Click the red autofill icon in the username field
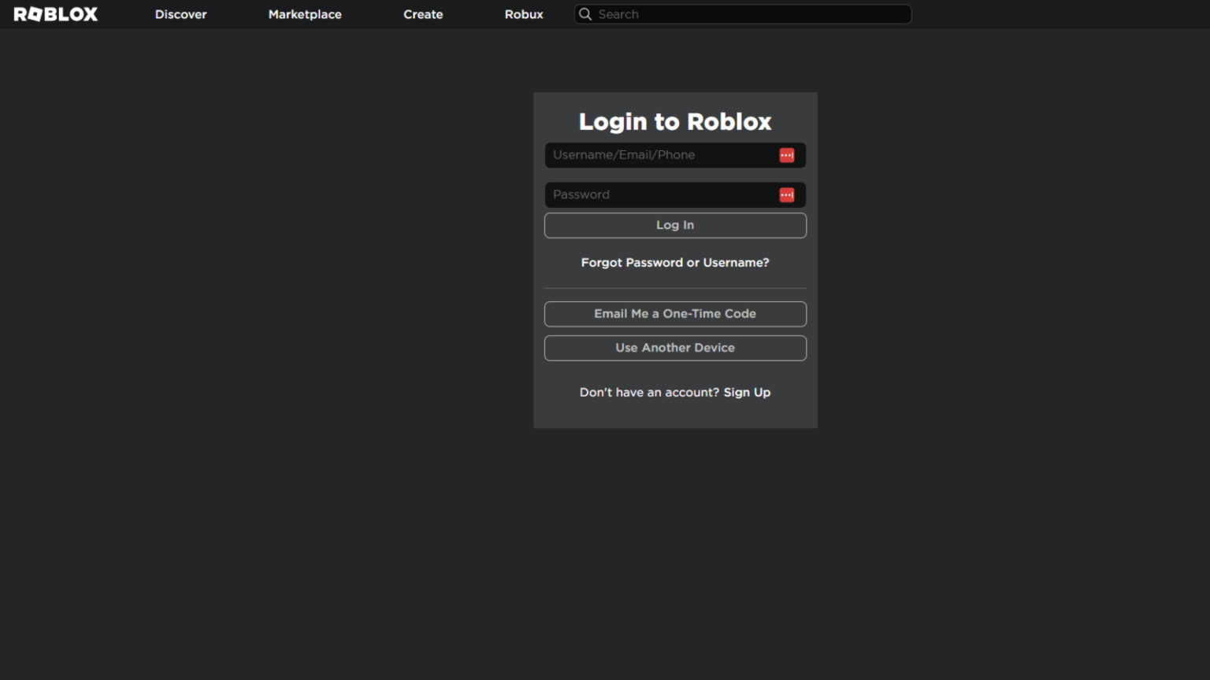Image resolution: width=1210 pixels, height=680 pixels. pos(786,155)
